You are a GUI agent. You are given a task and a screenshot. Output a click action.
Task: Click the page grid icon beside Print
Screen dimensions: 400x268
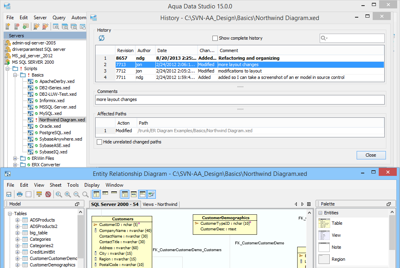29,194
